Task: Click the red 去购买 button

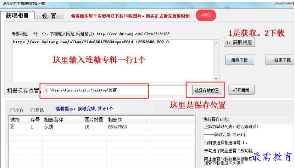Action: click(x=206, y=16)
